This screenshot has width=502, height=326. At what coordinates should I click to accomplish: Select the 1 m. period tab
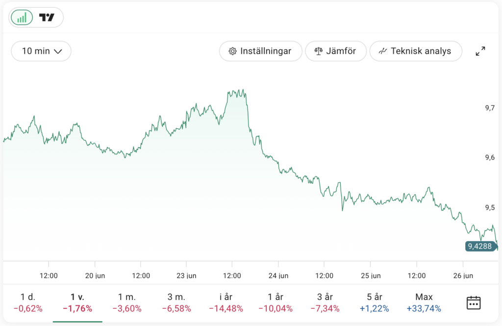tap(127, 303)
